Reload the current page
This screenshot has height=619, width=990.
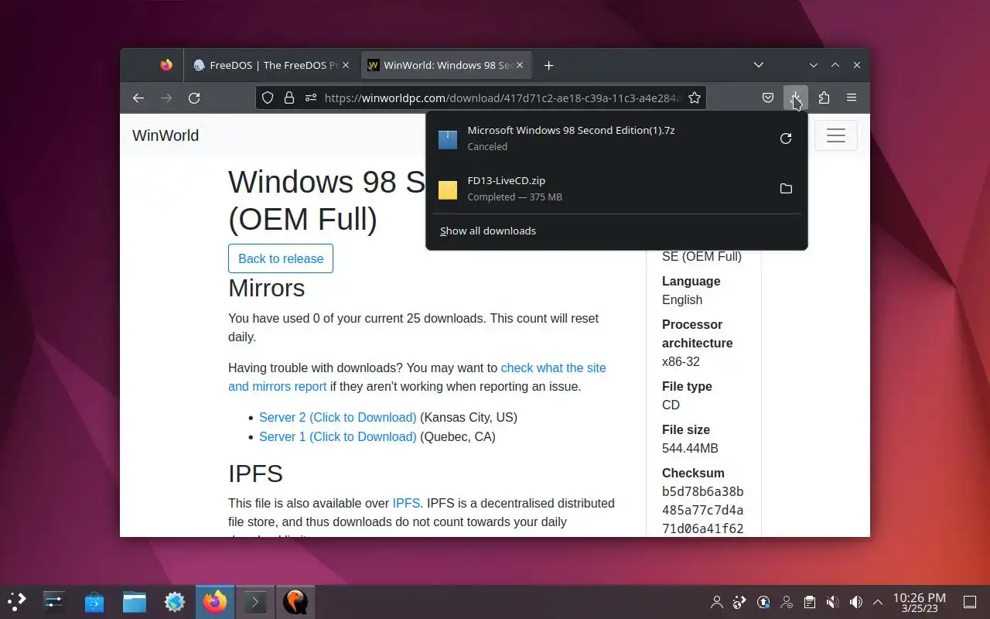[x=194, y=98]
